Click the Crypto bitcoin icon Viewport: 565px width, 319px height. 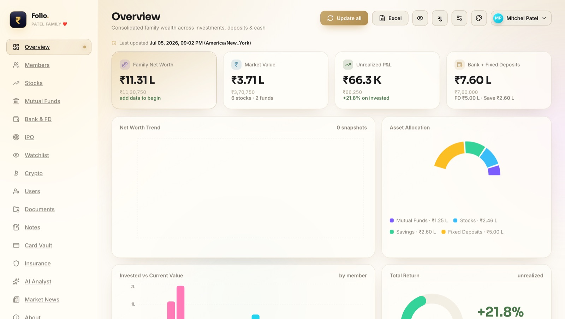tap(16, 173)
